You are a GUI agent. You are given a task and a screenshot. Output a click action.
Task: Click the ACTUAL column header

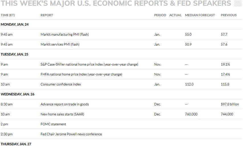tap(175, 15)
